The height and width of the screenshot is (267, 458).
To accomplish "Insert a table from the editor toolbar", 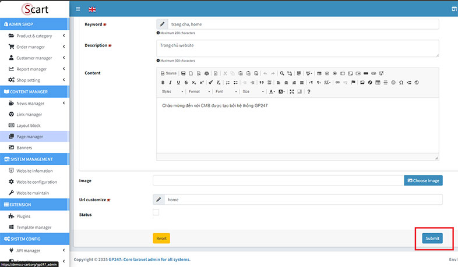I will point(378,83).
